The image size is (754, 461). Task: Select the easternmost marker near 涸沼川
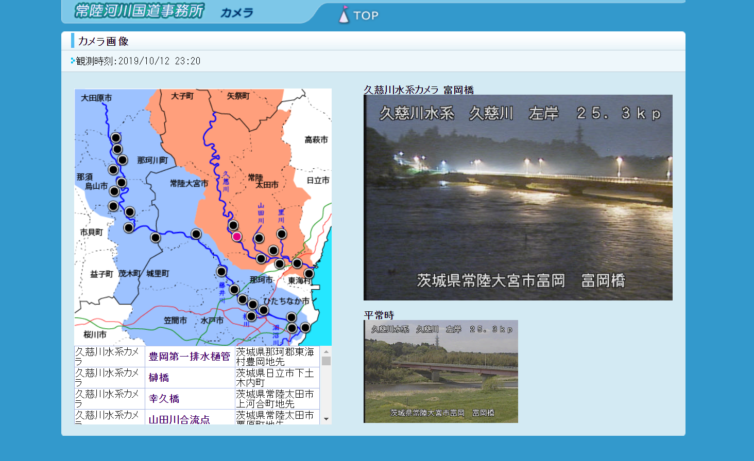[x=305, y=327]
